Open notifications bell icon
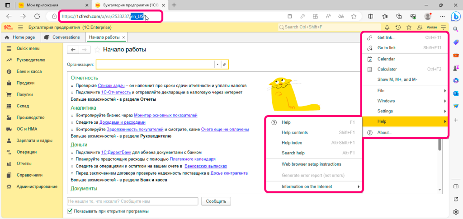 387,28
